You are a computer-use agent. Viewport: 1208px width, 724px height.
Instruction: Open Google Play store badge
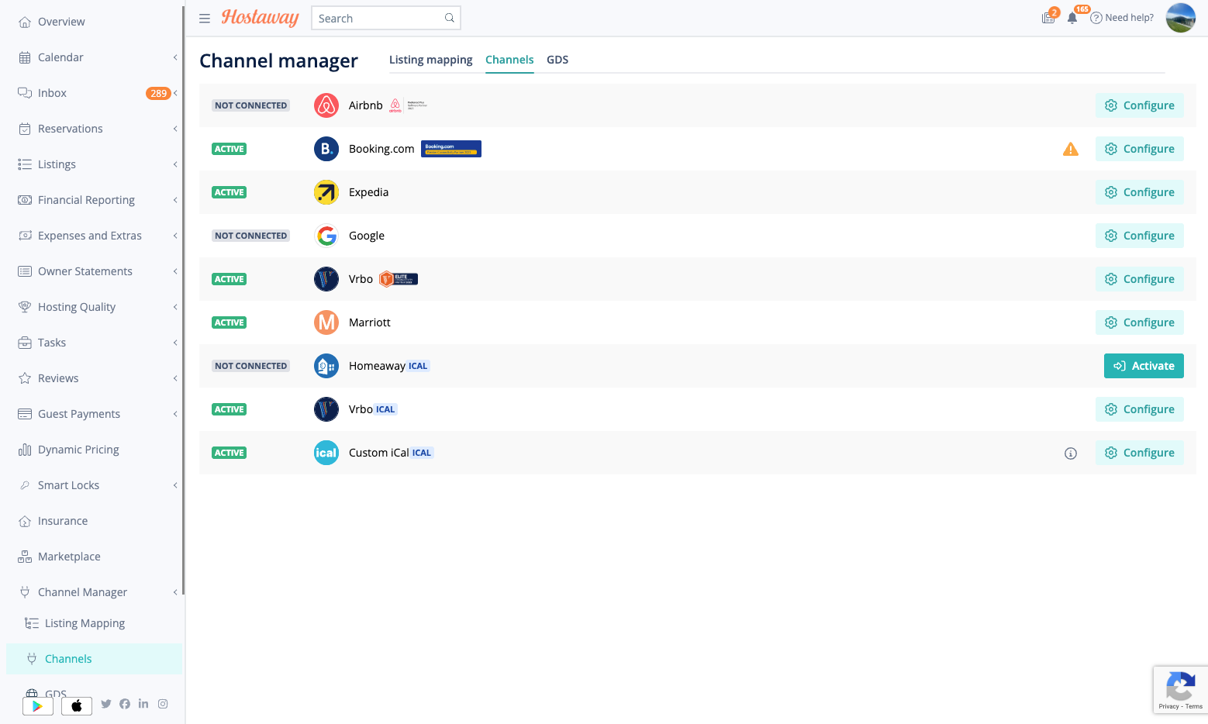click(38, 705)
